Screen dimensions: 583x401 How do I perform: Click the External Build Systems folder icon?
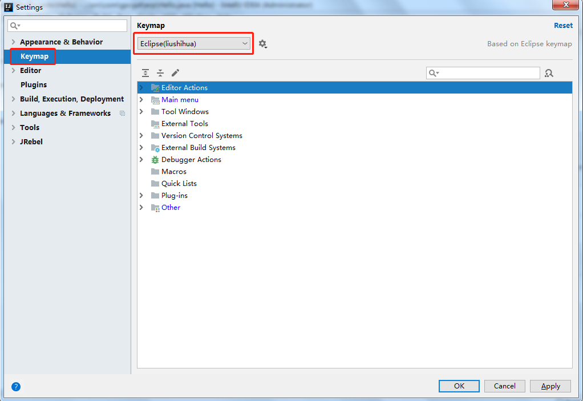[155, 148]
